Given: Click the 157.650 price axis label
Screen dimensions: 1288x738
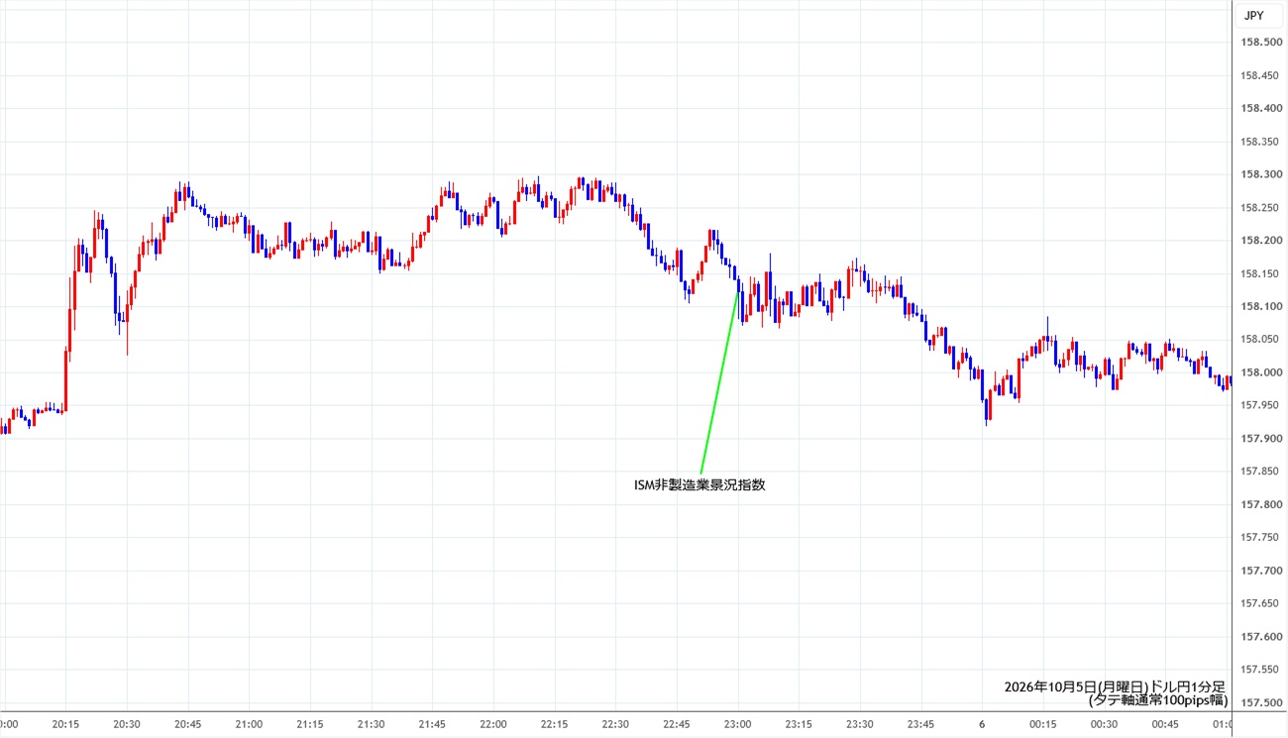Looking at the screenshot, I should click(1262, 603).
